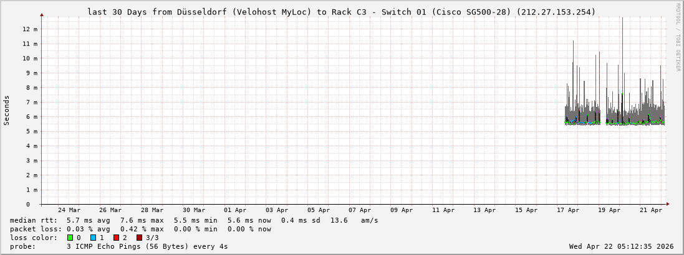Screen dimensions: 684x255
Task: Click the red 2 loss color swatch
Action: (116, 238)
